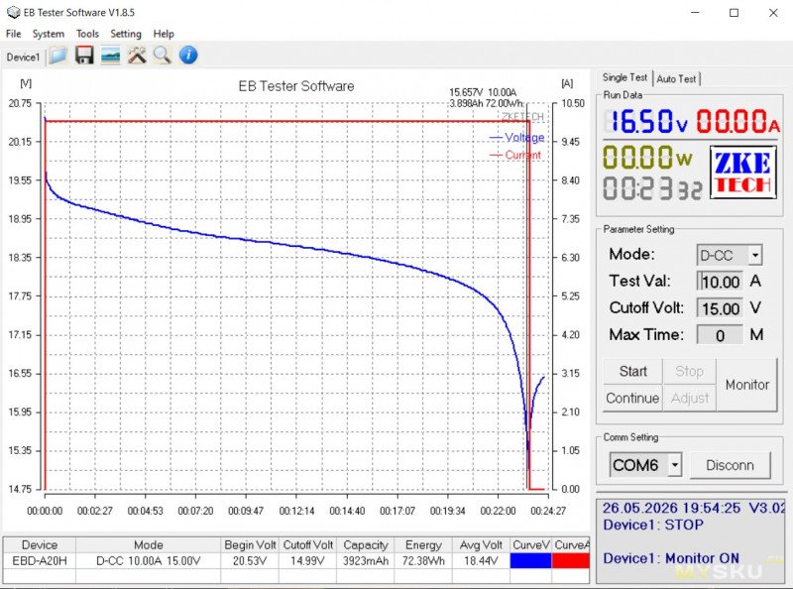
Task: Click the Energy column header
Action: [423, 545]
